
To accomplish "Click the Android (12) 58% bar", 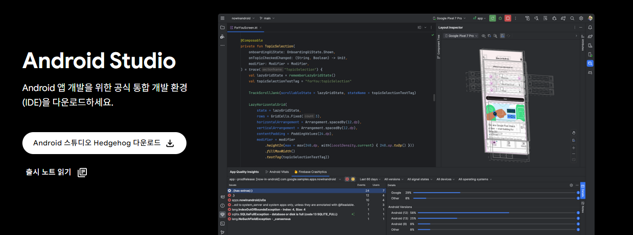I will 497,213.
